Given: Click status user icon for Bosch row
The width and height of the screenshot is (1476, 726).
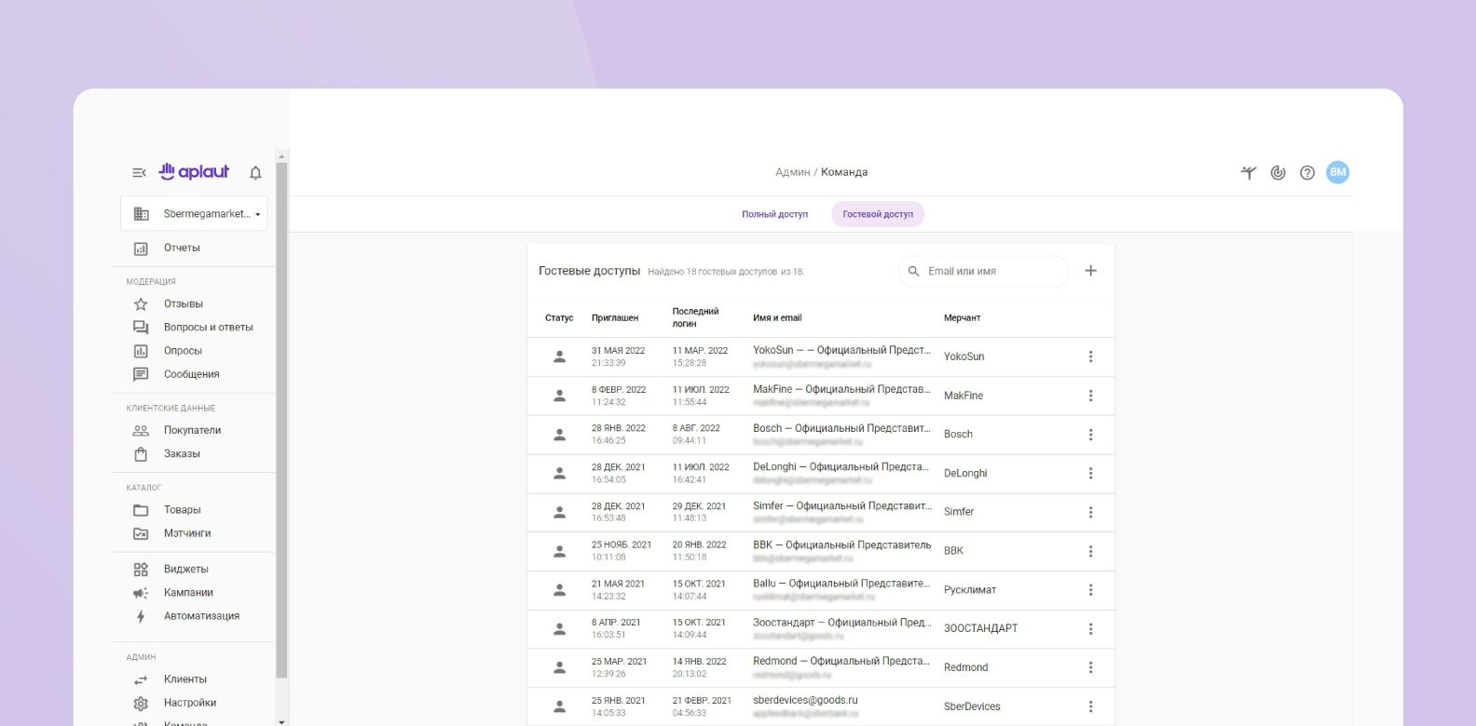Looking at the screenshot, I should [559, 435].
